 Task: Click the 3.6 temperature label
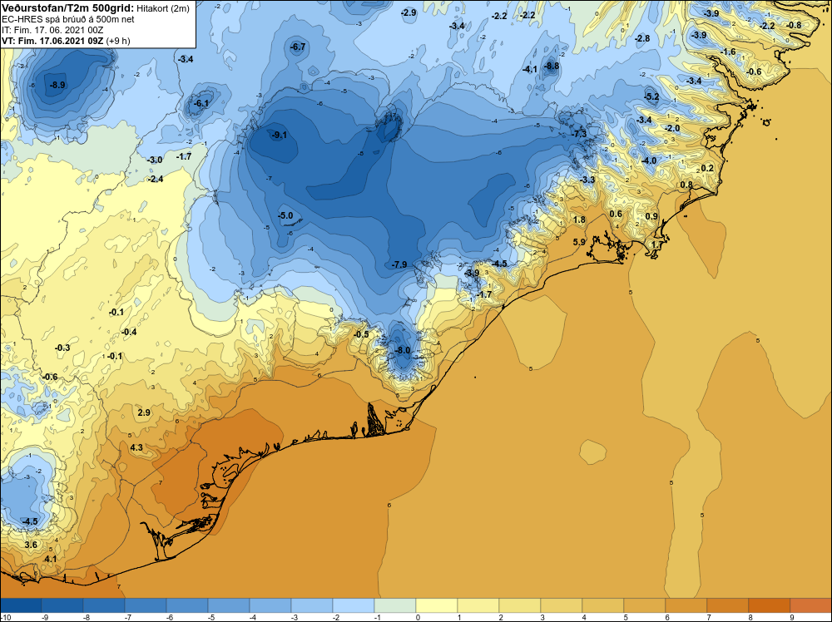click(31, 545)
